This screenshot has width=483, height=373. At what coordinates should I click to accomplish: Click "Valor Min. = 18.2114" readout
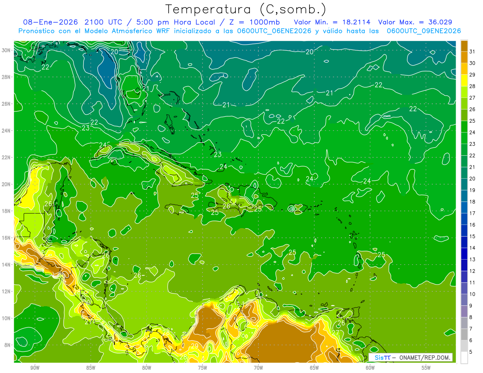tap(332, 22)
